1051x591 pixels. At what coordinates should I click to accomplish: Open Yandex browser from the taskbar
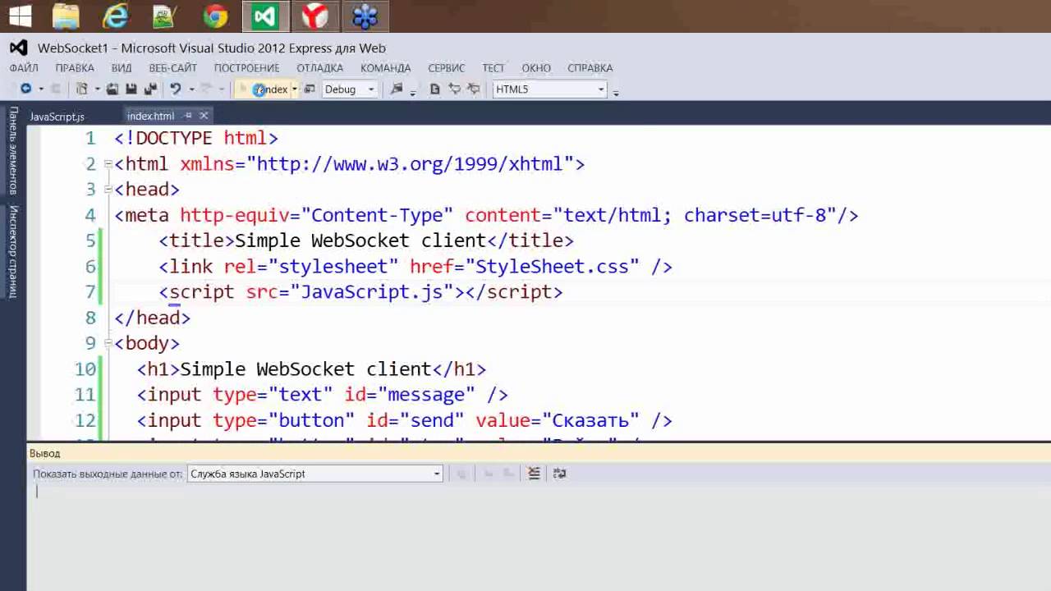click(x=315, y=16)
